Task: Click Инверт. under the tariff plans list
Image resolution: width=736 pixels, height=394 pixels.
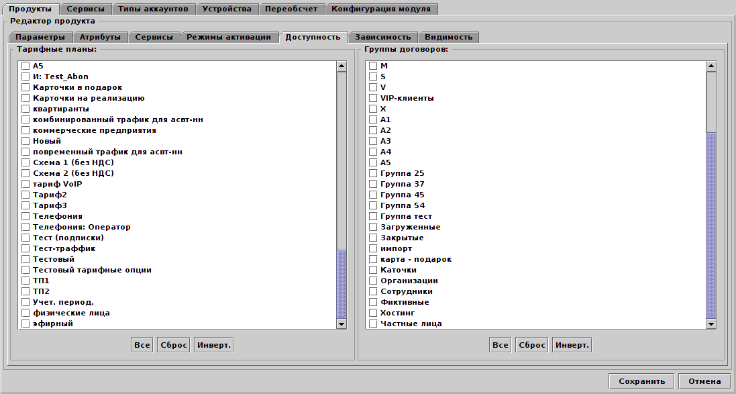Action: tap(213, 344)
